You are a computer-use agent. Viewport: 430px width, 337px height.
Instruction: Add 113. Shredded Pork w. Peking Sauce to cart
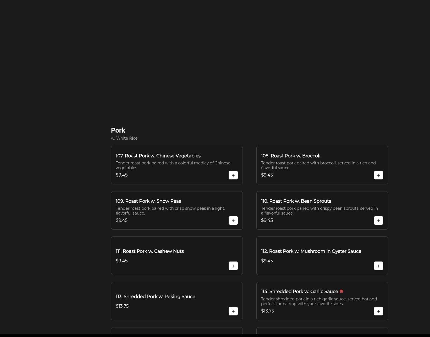click(x=233, y=311)
